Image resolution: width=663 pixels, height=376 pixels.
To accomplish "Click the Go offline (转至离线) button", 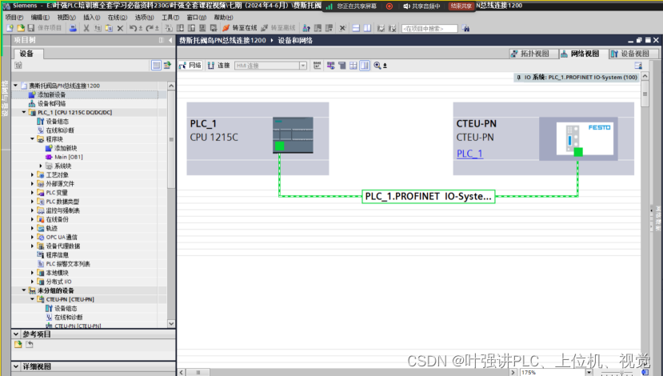I will (278, 28).
